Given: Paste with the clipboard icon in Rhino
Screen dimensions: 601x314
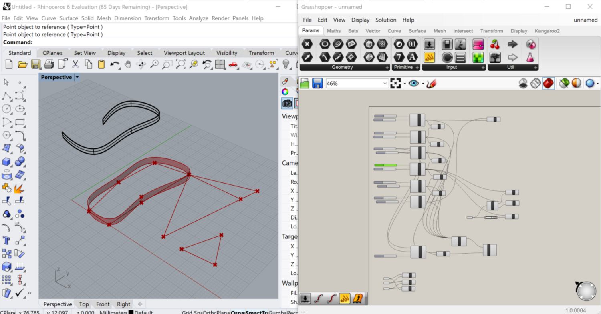Looking at the screenshot, I should click(x=101, y=64).
